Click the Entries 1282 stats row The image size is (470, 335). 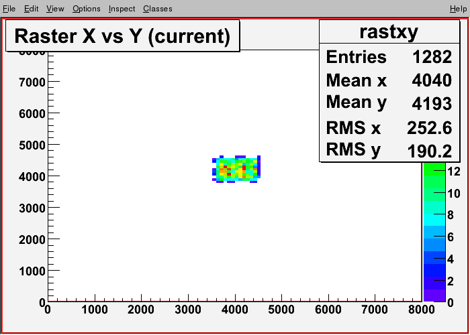(x=389, y=56)
